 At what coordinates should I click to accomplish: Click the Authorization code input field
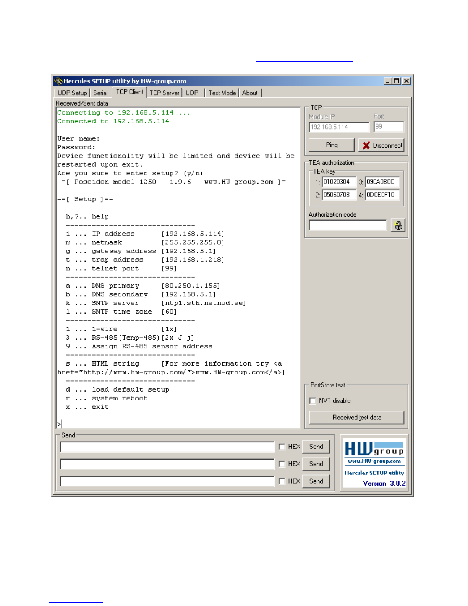click(348, 225)
